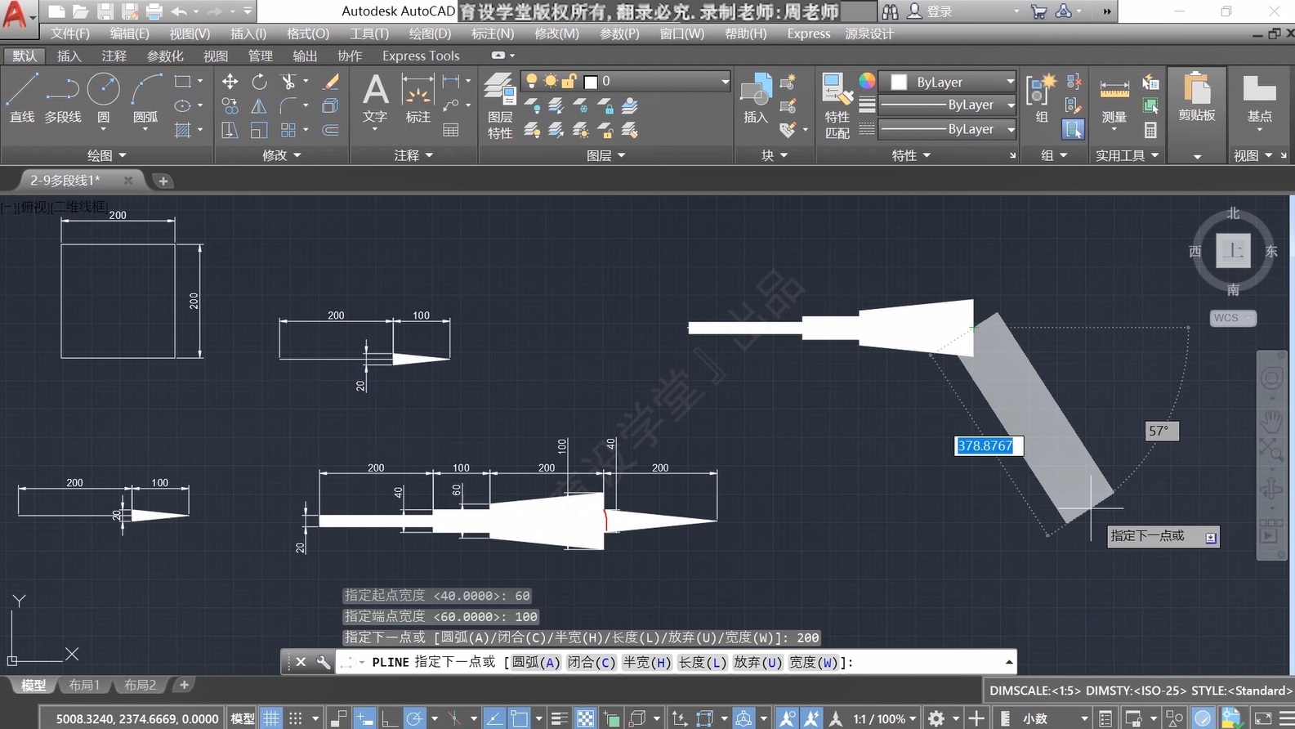The image size is (1295, 729).
Task: Open the layer name dropdown showing 0
Action: (625, 81)
